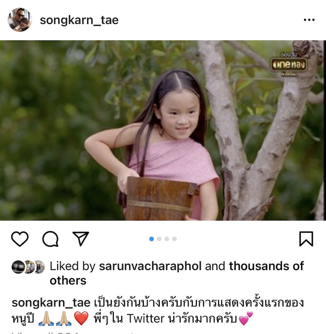This screenshot has width=326, height=334.
Task: Click the second liker avatar thumbnail
Action: [x=29, y=267]
